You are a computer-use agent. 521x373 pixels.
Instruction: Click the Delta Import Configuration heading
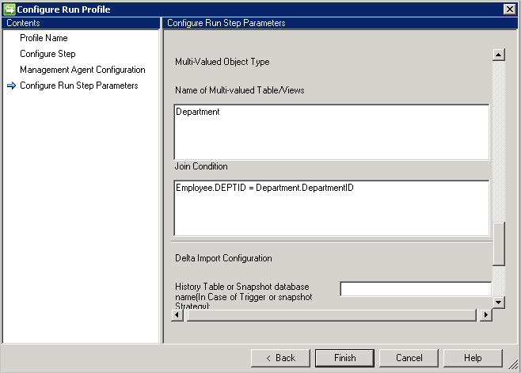(223, 258)
